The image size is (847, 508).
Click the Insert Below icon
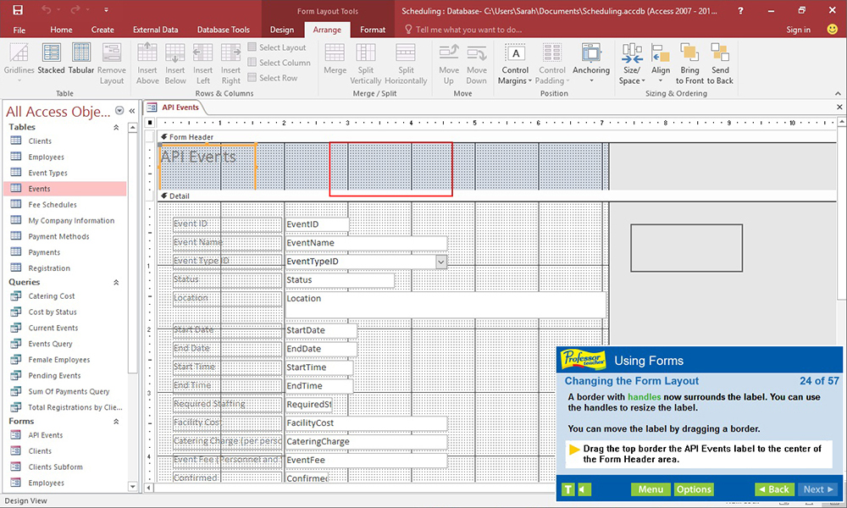pos(175,52)
